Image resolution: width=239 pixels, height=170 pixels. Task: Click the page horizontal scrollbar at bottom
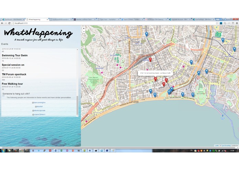point(119,148)
